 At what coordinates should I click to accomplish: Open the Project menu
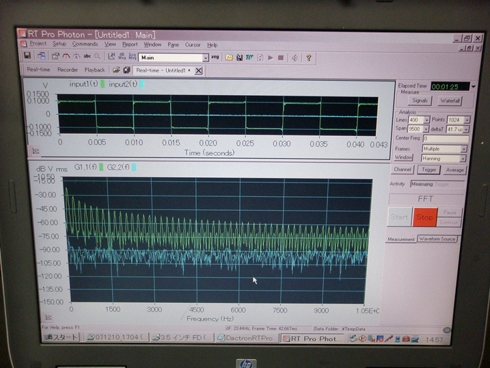click(x=38, y=44)
